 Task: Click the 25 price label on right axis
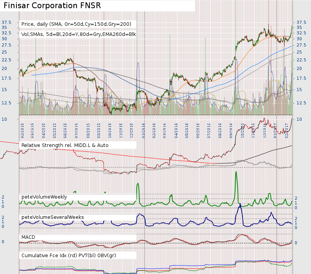click(299, 52)
